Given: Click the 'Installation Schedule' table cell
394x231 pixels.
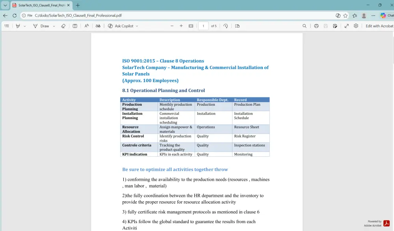Looking at the screenshot, I should click(251, 118).
